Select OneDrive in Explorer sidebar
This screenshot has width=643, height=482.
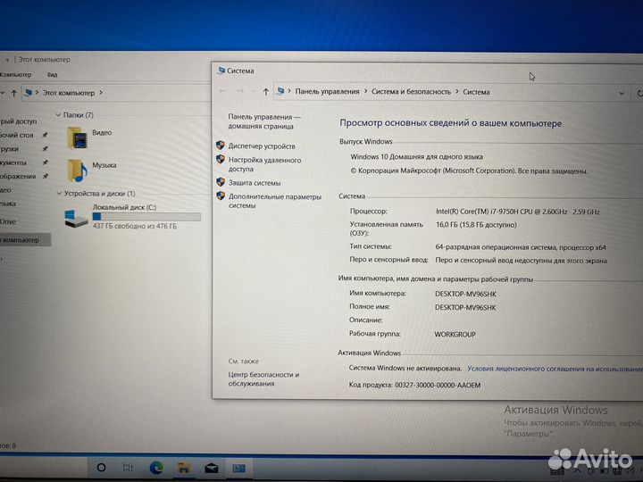[x=8, y=221]
